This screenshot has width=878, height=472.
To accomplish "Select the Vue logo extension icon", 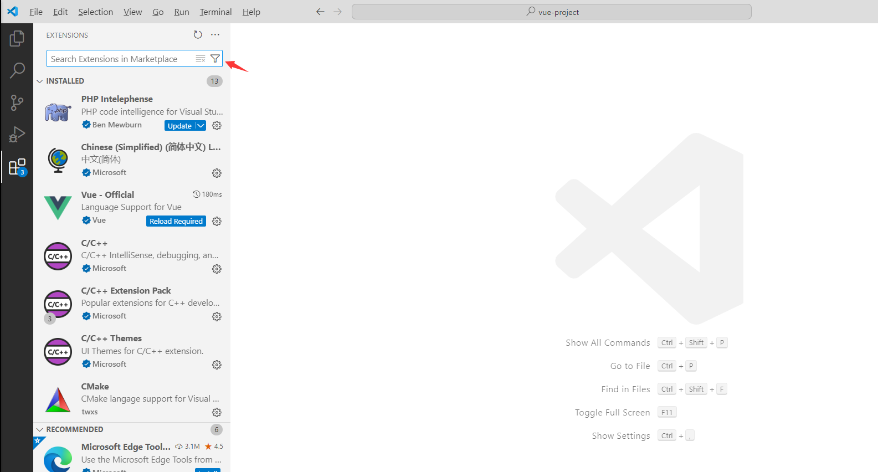I will 58,208.
